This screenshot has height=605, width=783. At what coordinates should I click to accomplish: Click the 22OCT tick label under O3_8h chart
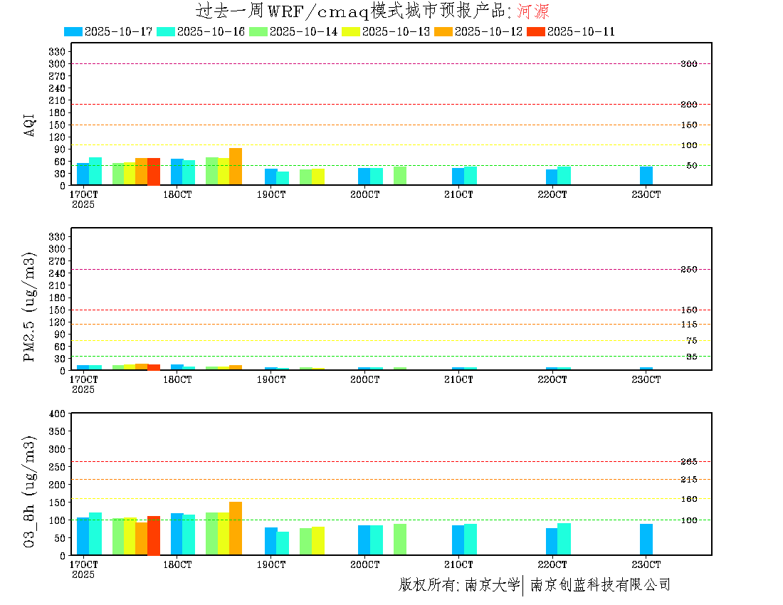pyautogui.click(x=552, y=564)
